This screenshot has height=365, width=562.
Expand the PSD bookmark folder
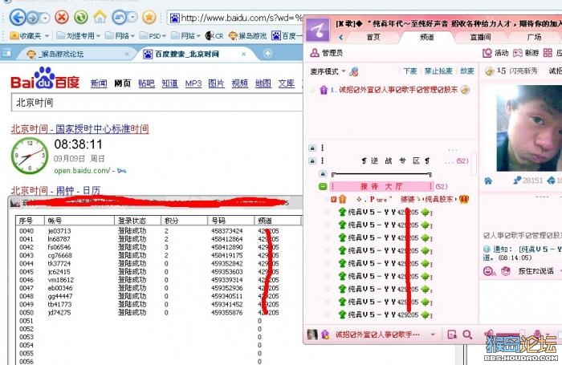click(164, 36)
